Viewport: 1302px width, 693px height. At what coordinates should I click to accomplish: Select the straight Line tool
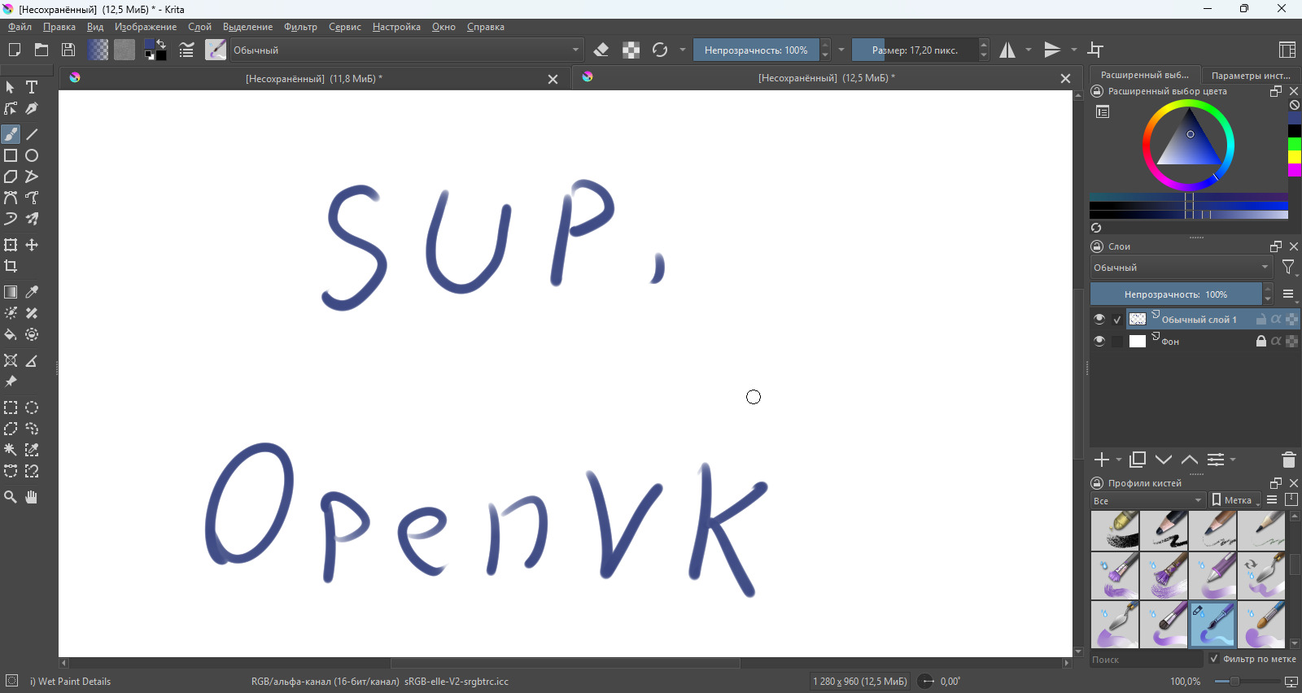pos(32,134)
